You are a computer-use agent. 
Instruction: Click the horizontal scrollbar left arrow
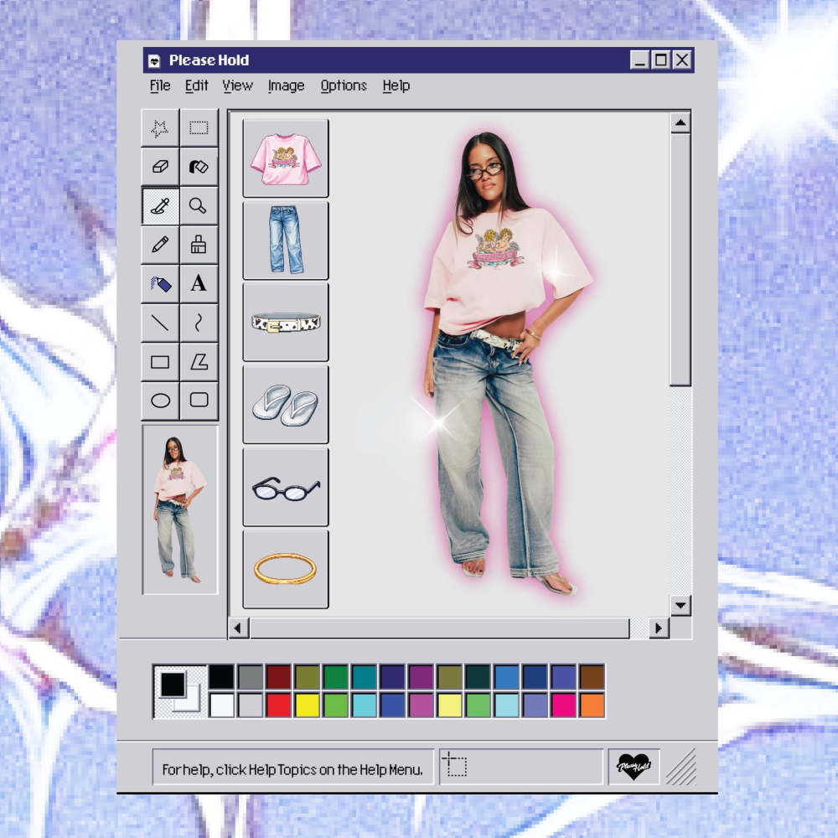pos(238,628)
